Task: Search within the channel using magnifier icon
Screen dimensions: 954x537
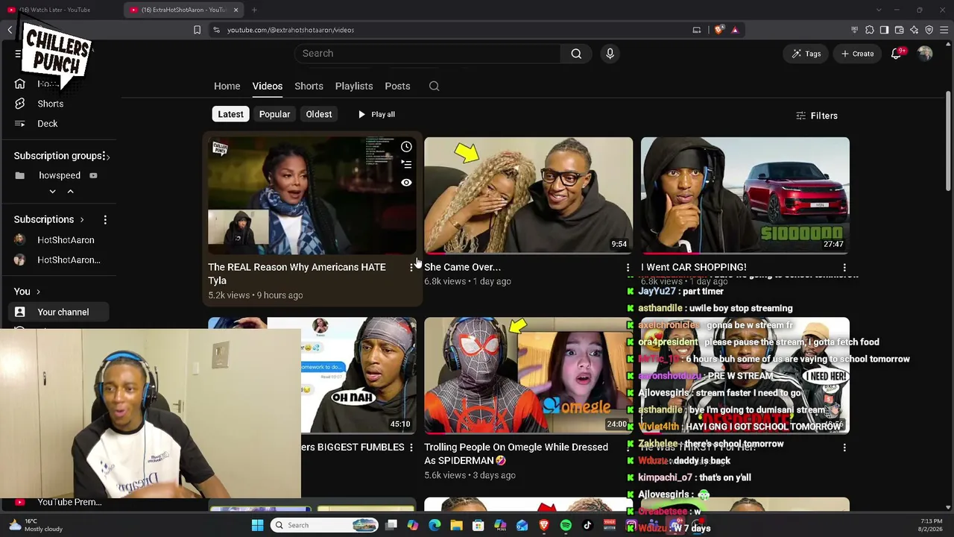Action: (x=434, y=87)
